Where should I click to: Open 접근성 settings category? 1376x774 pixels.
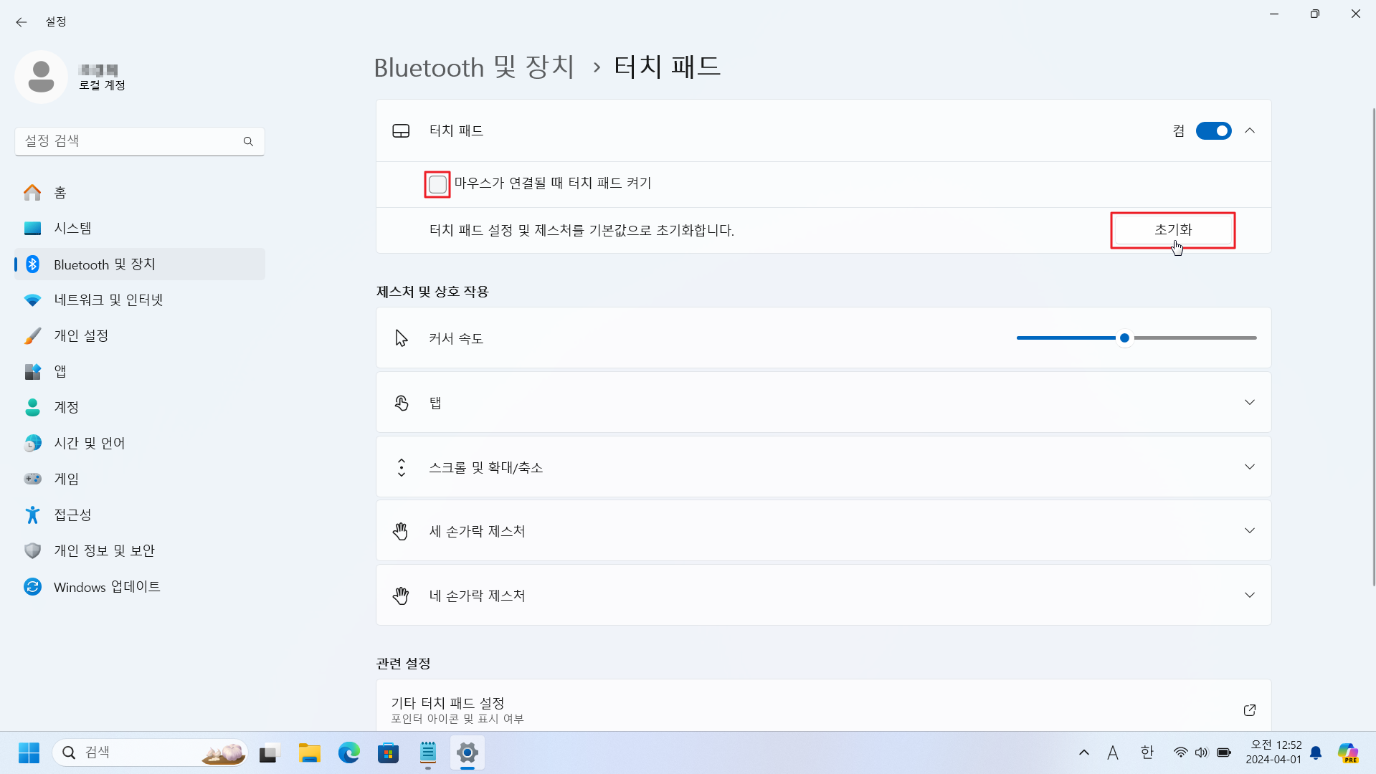pyautogui.click(x=140, y=515)
